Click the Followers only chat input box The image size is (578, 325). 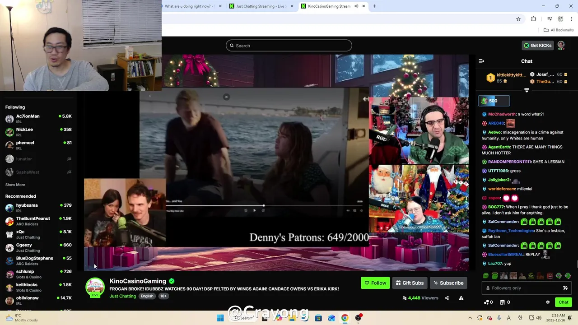[x=527, y=288]
